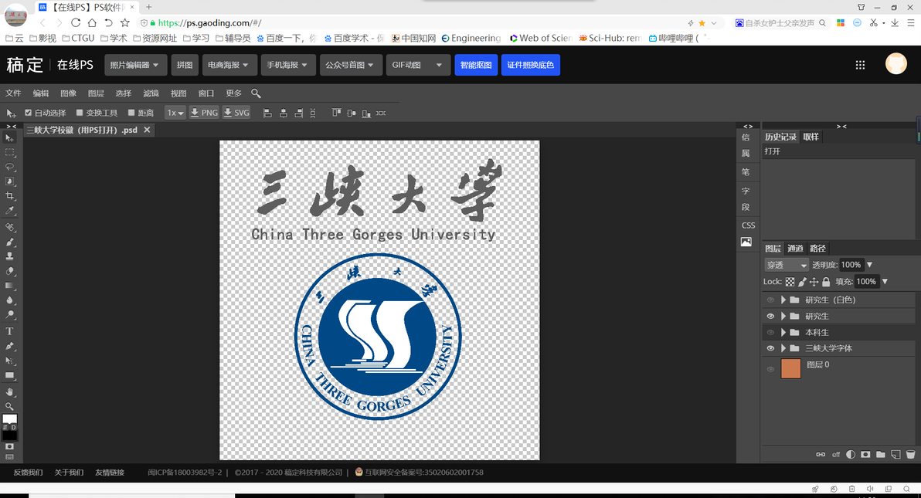This screenshot has height=498, width=921.
Task: Add layer mask icon in layers panel
Action: pyautogui.click(x=865, y=454)
